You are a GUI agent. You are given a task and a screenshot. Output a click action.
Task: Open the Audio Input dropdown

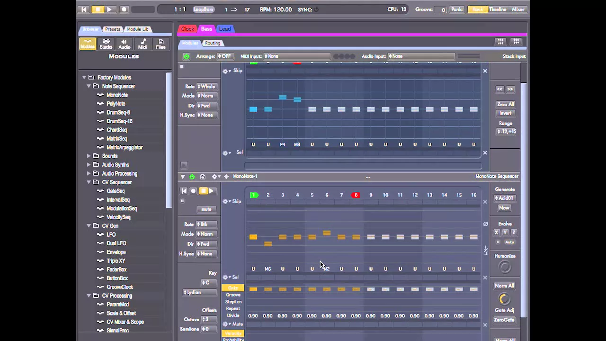(421, 56)
